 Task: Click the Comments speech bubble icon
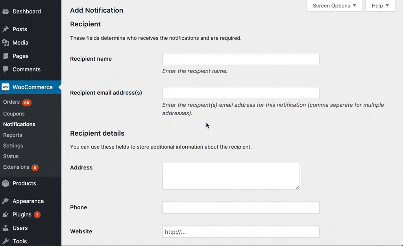[x=6, y=69]
